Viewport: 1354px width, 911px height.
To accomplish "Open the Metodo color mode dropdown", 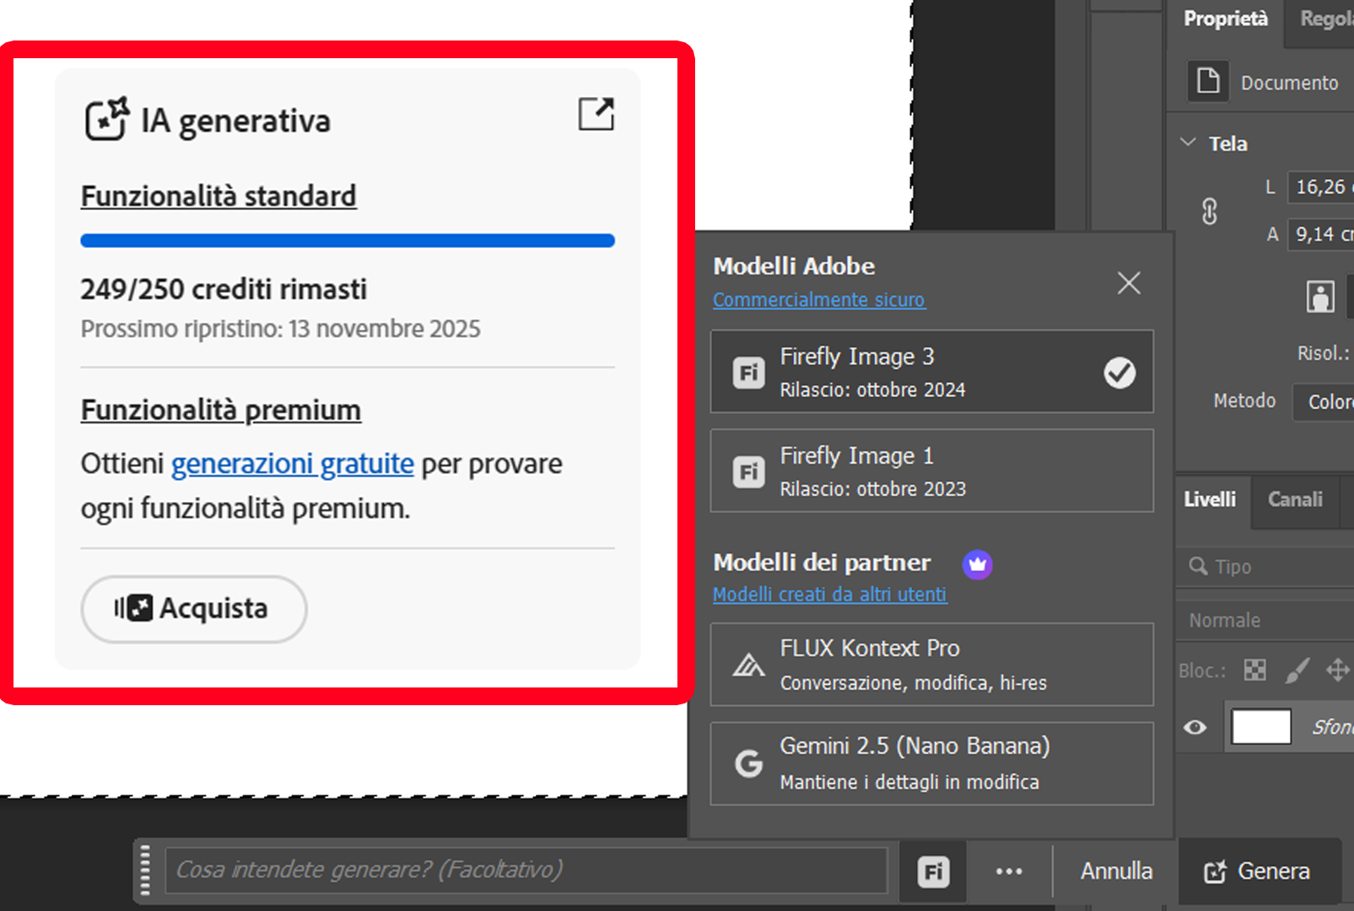I will [x=1324, y=402].
